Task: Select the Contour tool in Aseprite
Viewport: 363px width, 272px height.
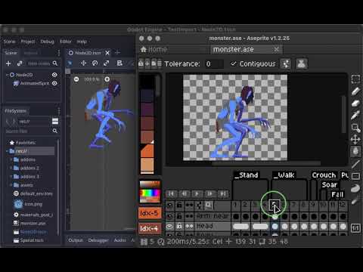Action: pos(355,188)
